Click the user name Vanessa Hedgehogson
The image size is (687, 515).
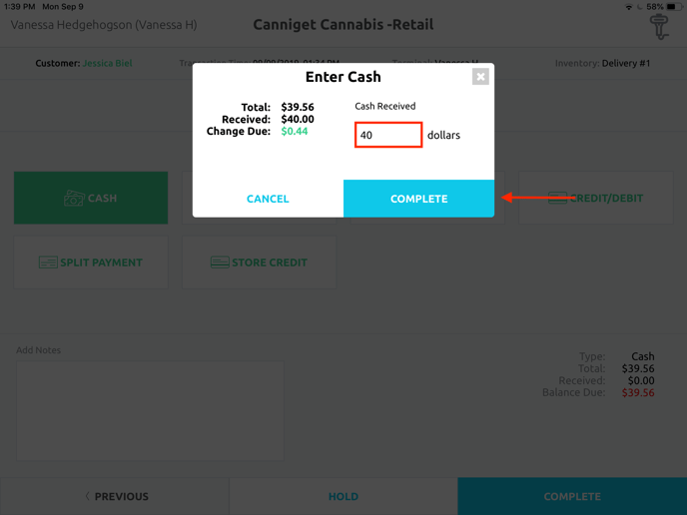coord(104,25)
